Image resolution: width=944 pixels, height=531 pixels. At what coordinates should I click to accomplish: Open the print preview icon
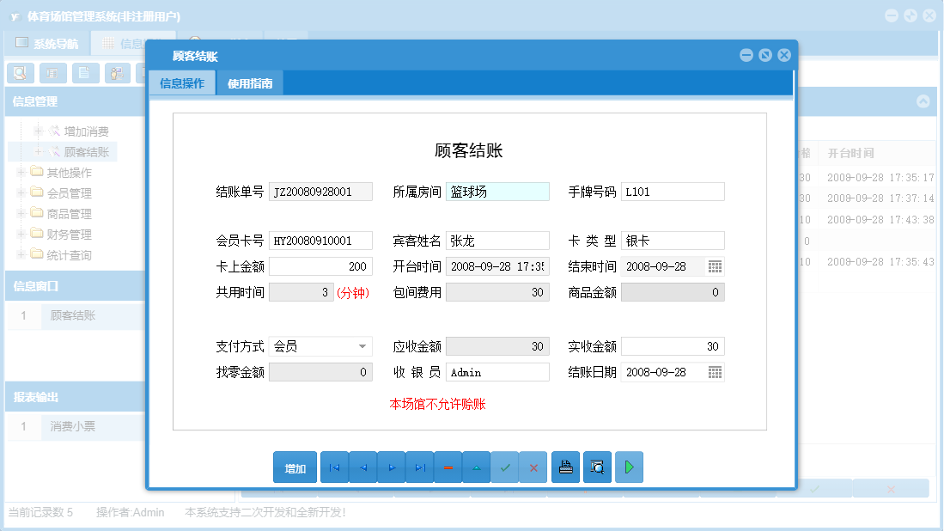click(x=597, y=467)
